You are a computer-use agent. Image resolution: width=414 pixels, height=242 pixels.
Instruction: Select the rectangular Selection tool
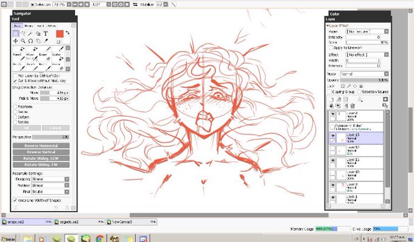tap(16, 33)
